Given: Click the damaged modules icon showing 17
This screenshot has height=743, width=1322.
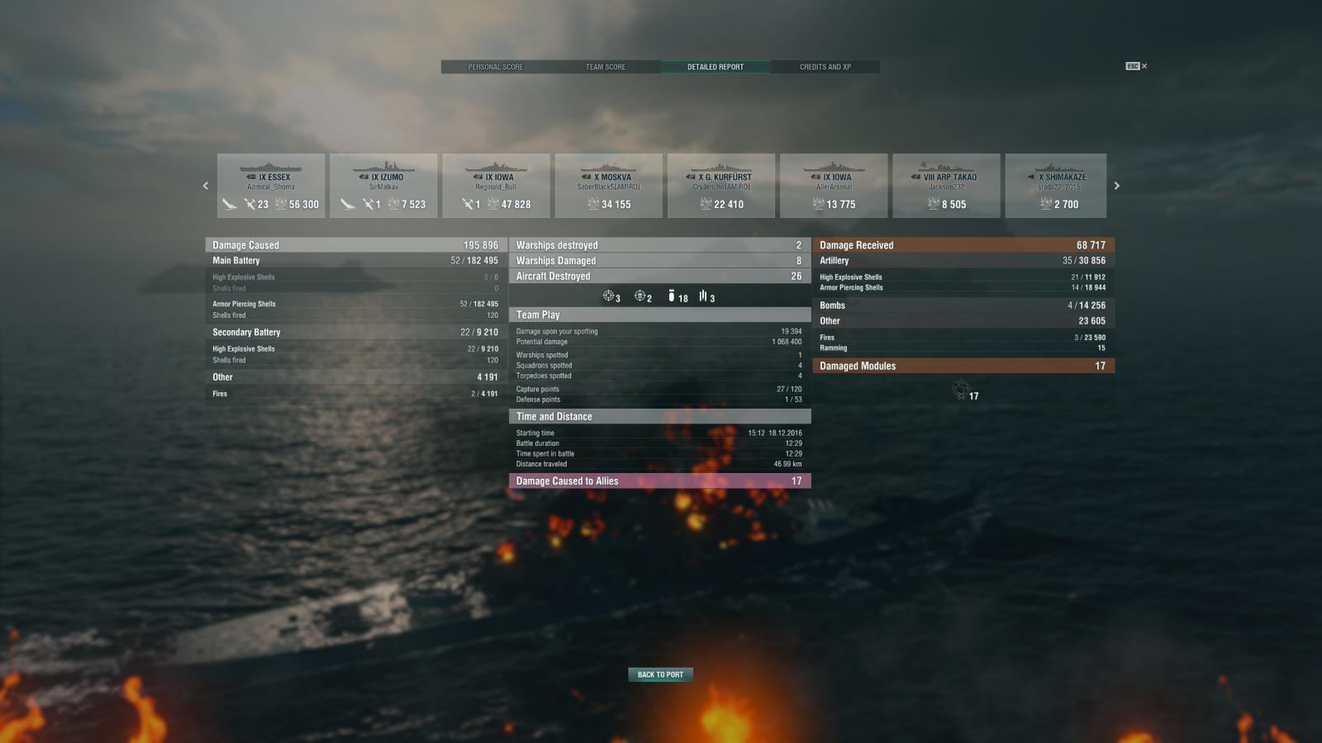Looking at the screenshot, I should pos(960,390).
